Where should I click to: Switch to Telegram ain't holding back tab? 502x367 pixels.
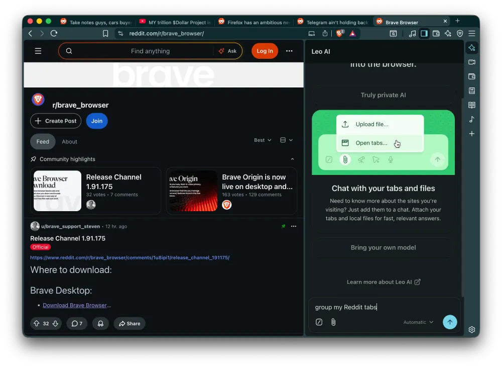333,22
